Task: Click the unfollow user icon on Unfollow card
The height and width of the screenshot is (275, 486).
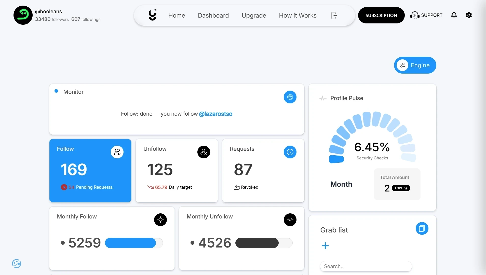Action: pos(204,152)
